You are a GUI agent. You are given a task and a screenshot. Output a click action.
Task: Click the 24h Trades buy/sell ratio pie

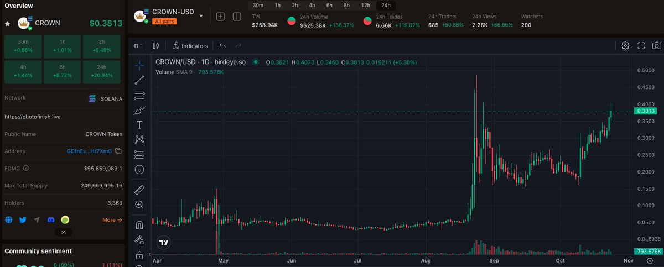click(367, 21)
